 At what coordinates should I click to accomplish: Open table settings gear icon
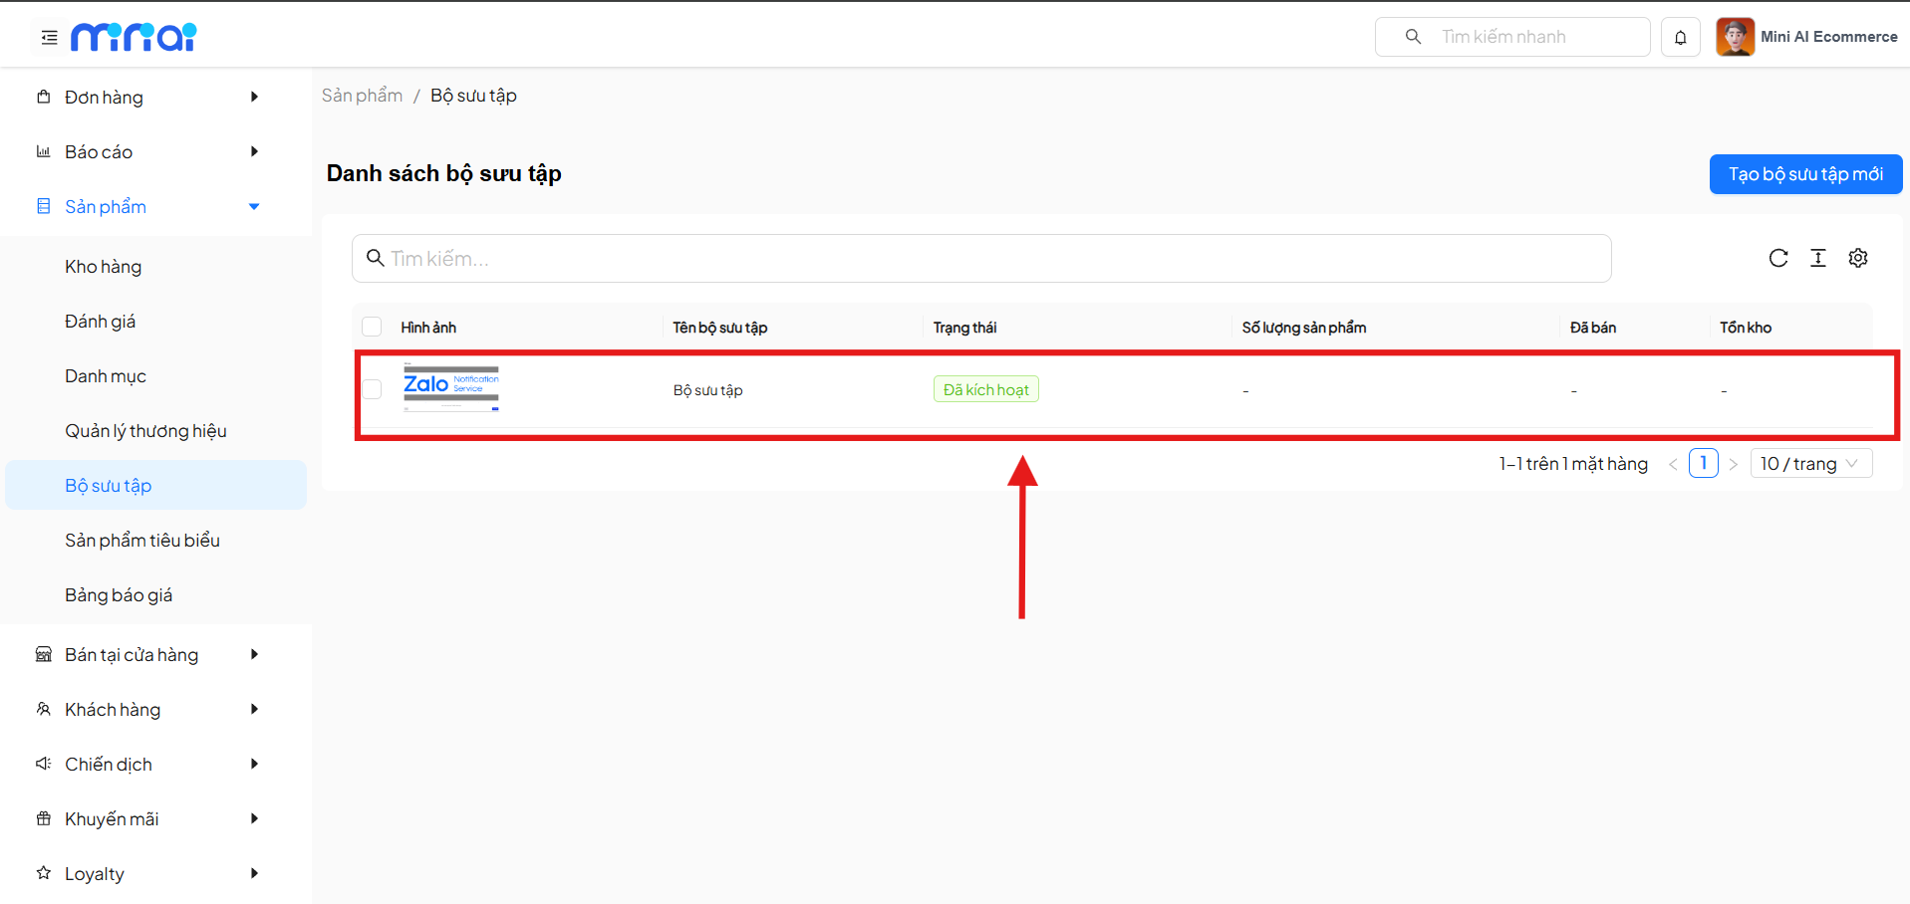(1857, 259)
